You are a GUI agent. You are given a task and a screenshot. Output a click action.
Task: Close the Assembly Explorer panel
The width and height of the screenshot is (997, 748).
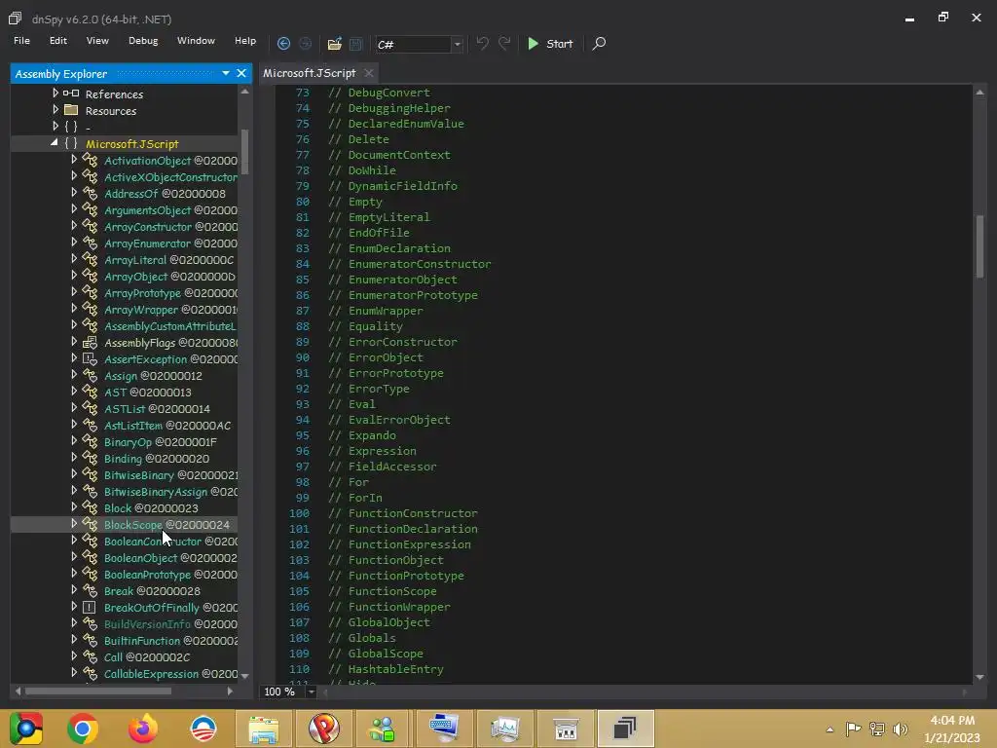241,74
